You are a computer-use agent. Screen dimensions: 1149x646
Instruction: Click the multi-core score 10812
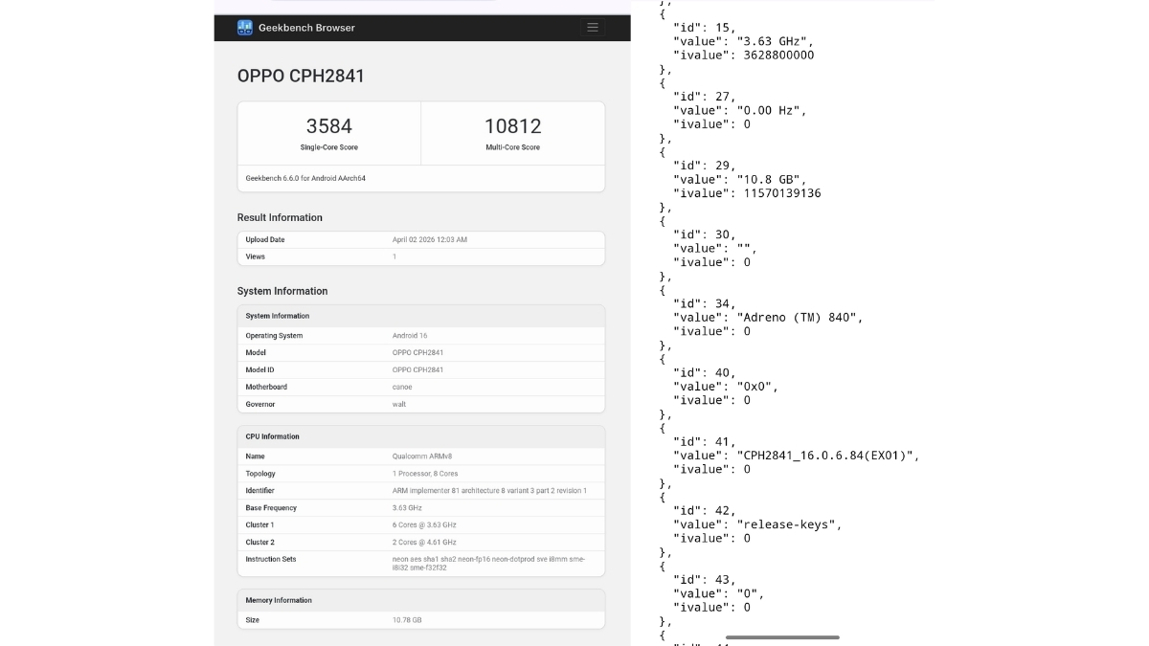pyautogui.click(x=513, y=126)
